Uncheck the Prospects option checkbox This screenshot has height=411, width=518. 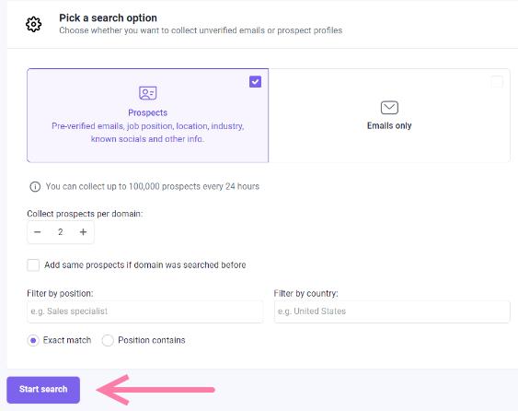click(255, 82)
